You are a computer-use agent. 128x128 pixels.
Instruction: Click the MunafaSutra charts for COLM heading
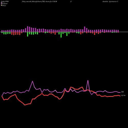pyautogui.click(x=39, y=2)
